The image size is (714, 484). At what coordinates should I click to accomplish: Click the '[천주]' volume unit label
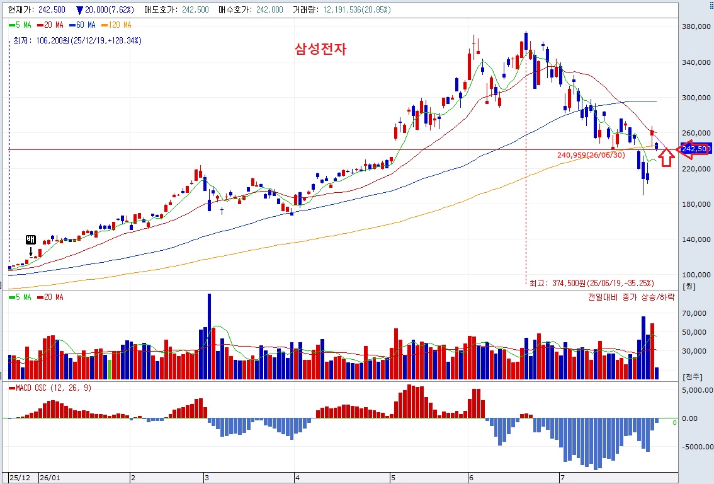pos(692,377)
